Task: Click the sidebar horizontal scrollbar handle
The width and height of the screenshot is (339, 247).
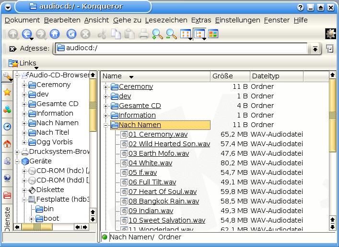Action: (37, 227)
